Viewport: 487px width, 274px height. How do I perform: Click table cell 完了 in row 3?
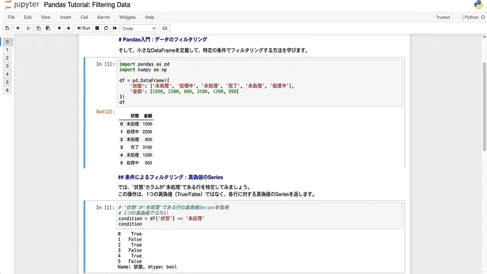point(135,147)
